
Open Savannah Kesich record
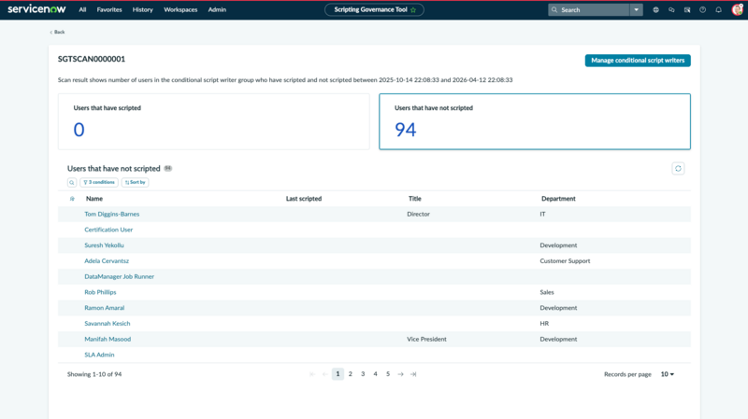coord(107,323)
